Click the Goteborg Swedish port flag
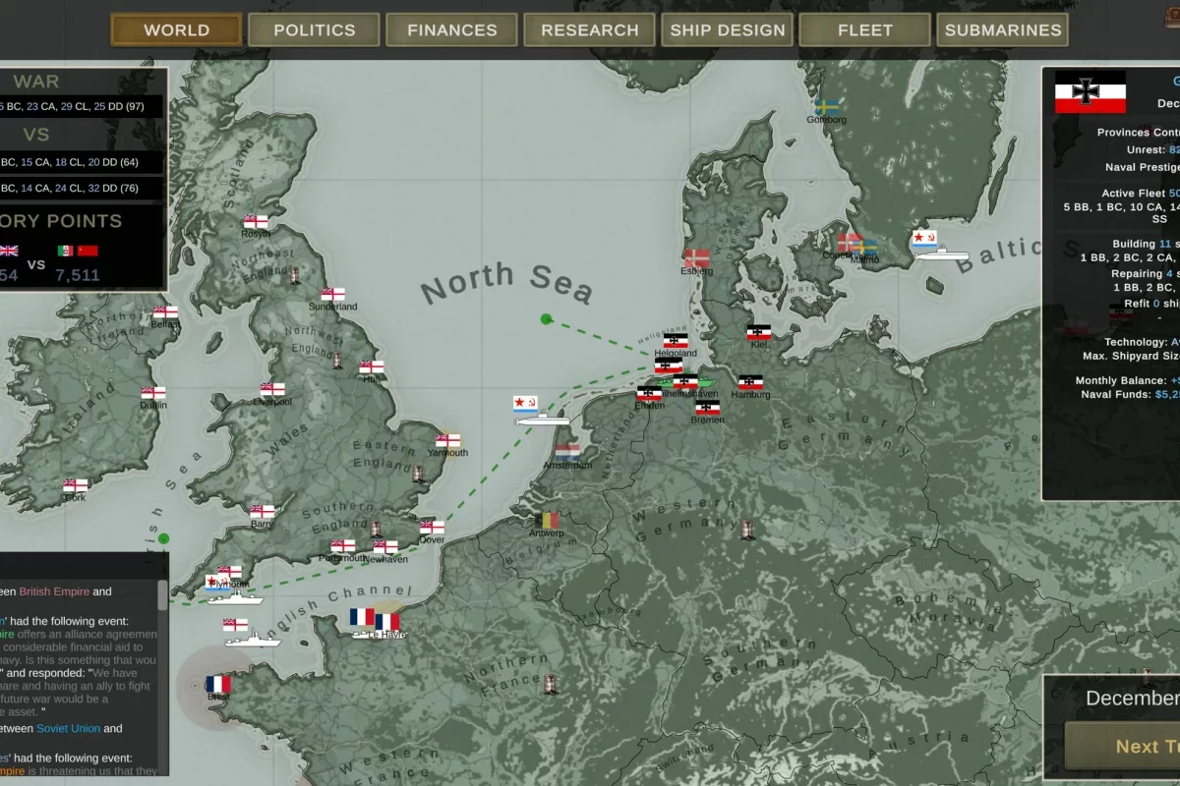This screenshot has width=1180, height=786. point(826,106)
